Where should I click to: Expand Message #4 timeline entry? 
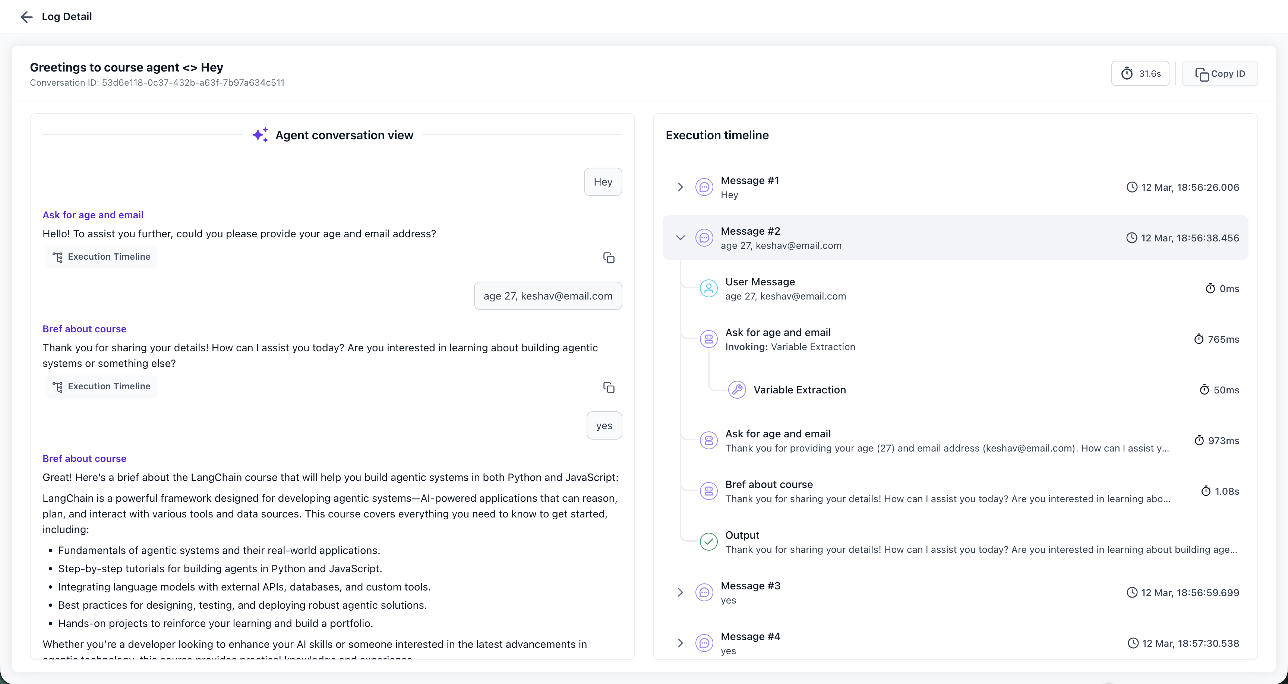pyautogui.click(x=680, y=643)
